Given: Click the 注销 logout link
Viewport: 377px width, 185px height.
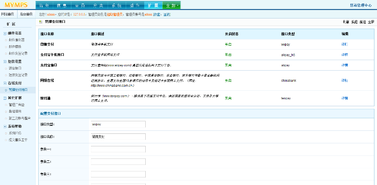Looking at the screenshot, I should coord(167,15).
